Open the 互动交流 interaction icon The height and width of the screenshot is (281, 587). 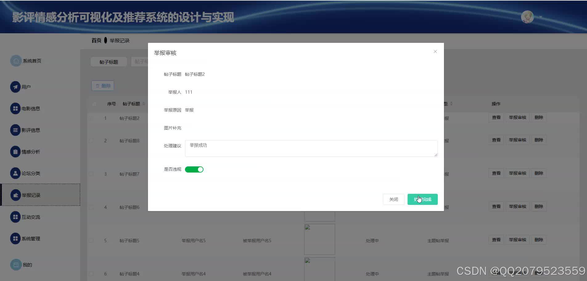pyautogui.click(x=16, y=217)
